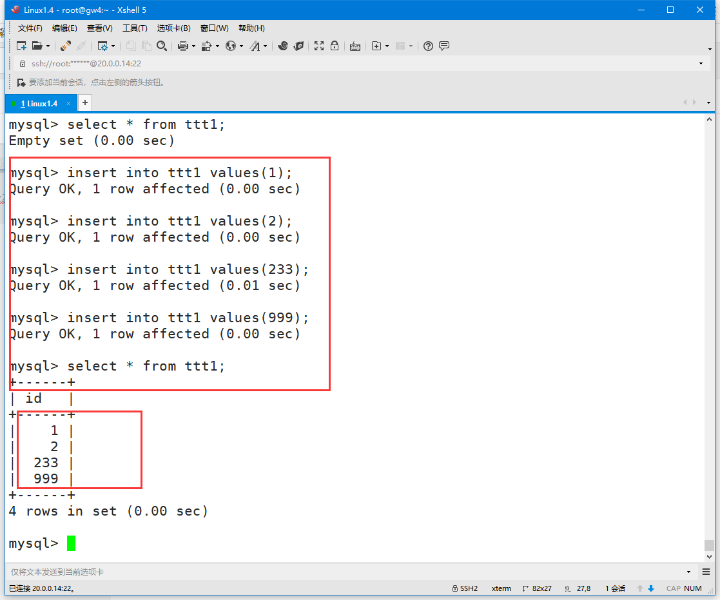Click the feedback speech bubble icon
Image resolution: width=720 pixels, height=600 pixels.
click(x=443, y=46)
